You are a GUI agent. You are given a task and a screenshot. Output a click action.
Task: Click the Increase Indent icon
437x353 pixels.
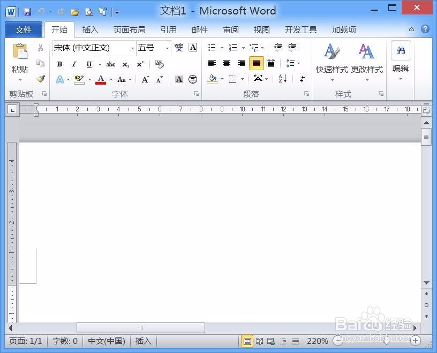click(x=292, y=47)
